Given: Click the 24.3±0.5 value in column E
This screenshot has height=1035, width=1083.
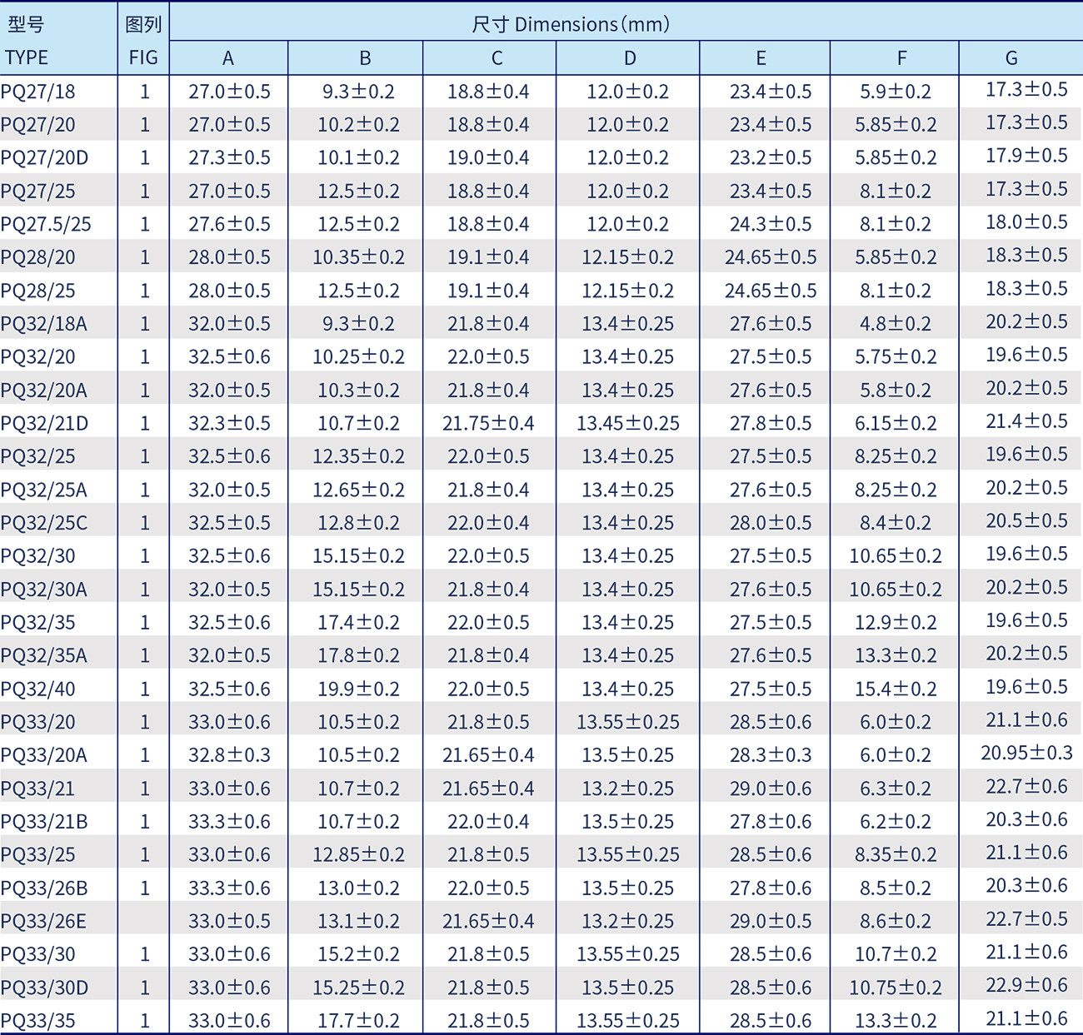Looking at the screenshot, I should [771, 224].
